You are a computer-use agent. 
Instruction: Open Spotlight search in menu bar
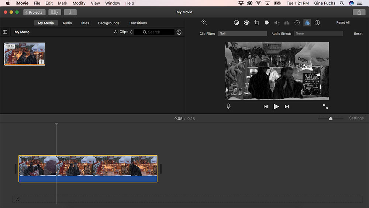click(342, 3)
